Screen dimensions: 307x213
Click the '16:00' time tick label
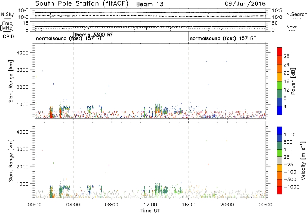188,205
